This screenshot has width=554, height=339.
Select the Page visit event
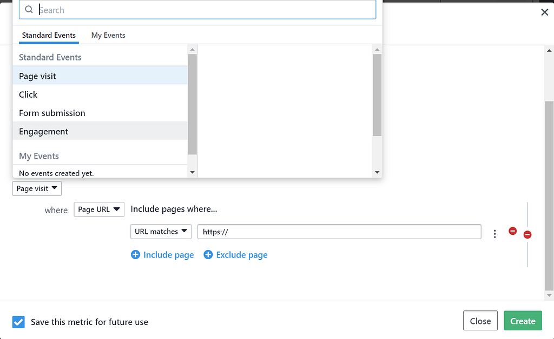click(100, 76)
